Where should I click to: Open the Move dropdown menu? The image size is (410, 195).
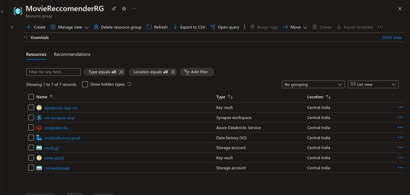coord(295,27)
